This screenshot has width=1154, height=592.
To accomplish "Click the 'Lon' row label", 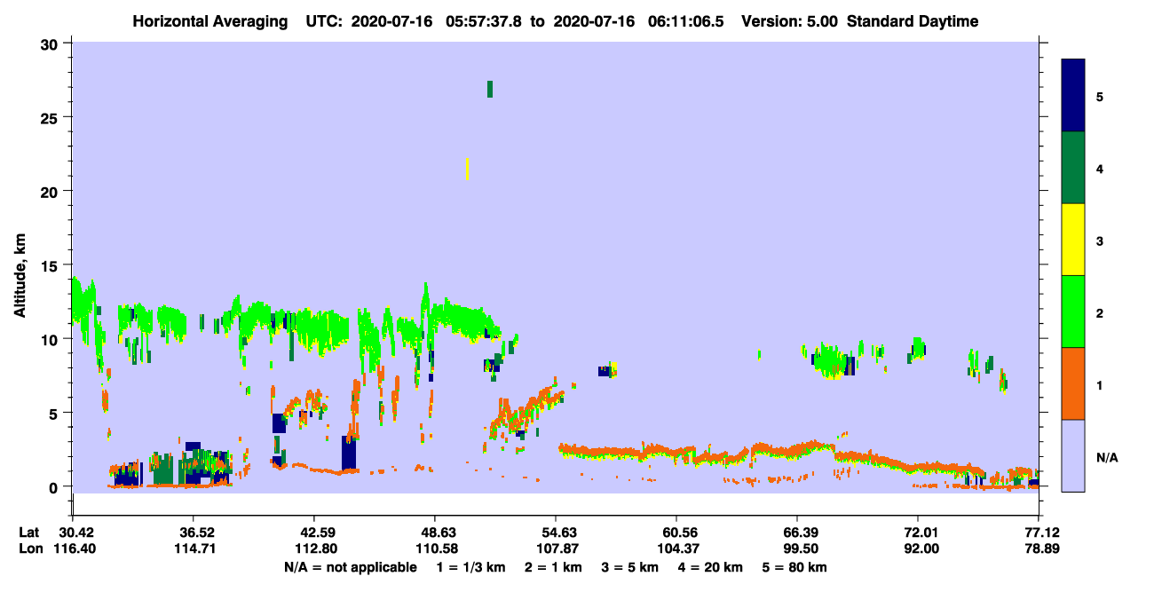I will point(29,549).
